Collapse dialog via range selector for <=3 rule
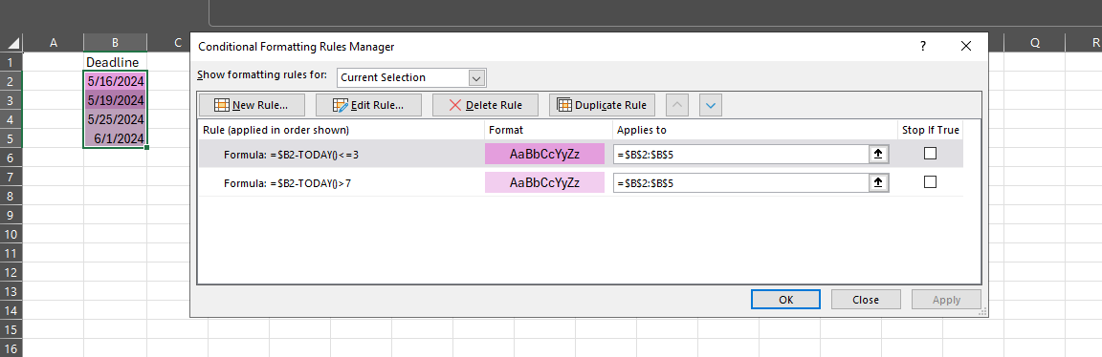 pyautogui.click(x=878, y=154)
